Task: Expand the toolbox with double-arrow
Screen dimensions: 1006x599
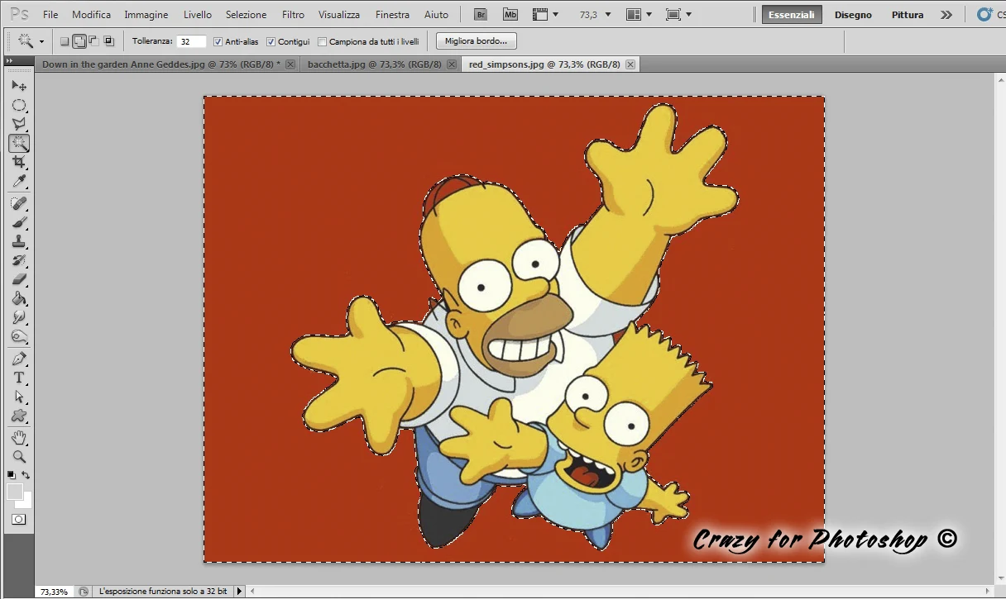Action: (x=9, y=61)
